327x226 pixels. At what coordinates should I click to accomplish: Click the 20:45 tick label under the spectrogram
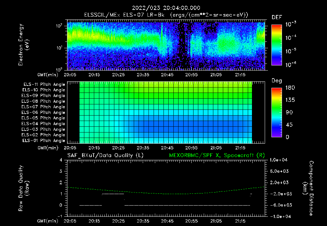point(167,75)
